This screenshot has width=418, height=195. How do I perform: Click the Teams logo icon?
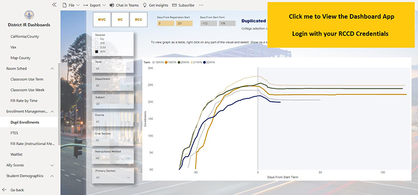(112, 5)
